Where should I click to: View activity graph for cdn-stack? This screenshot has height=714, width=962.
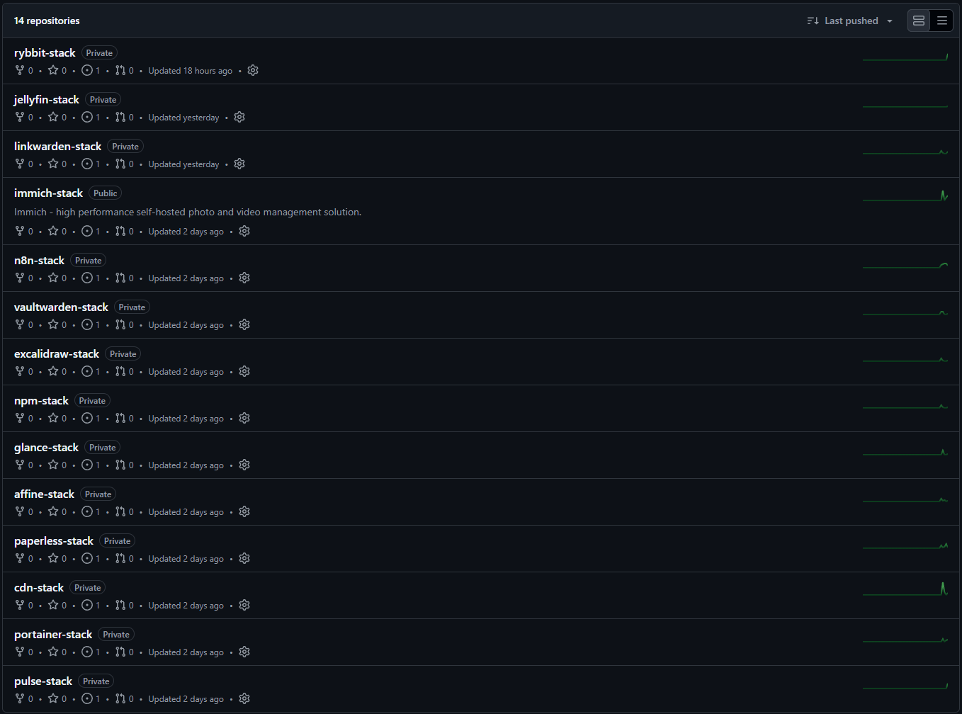point(905,589)
